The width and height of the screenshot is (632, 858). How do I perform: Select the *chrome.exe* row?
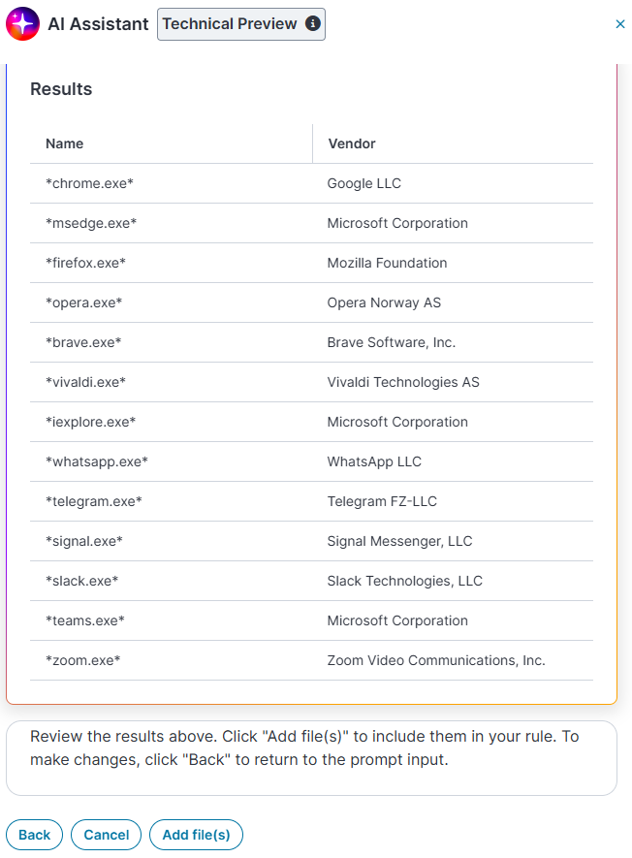click(311, 183)
